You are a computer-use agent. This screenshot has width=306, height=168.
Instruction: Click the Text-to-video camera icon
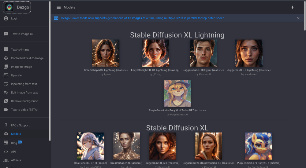click(6, 110)
